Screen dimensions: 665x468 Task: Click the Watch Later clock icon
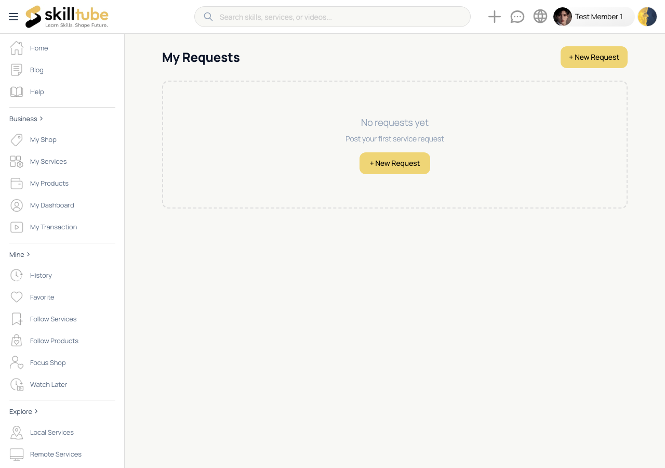point(17,384)
